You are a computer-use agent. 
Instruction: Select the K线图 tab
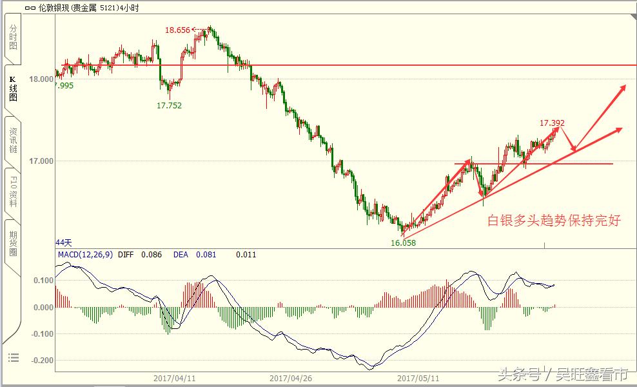[13, 88]
